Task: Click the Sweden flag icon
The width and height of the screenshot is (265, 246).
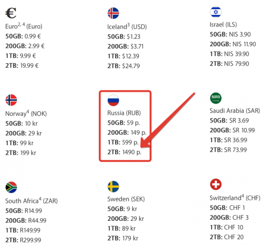Action: coord(113,186)
